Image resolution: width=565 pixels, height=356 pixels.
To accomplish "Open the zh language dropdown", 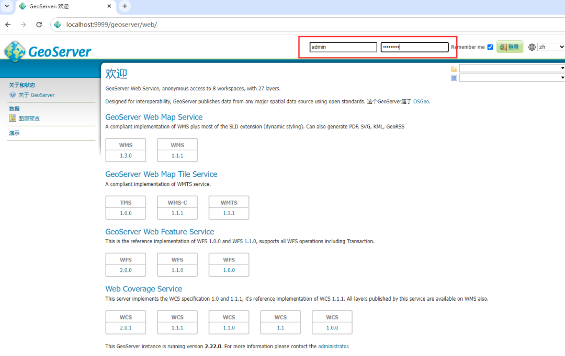I will tap(551, 47).
